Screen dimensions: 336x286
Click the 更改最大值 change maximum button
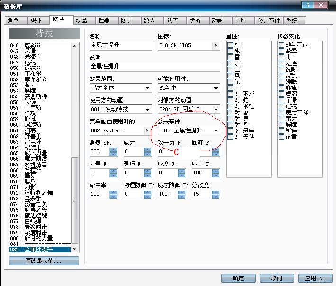coord(44,261)
